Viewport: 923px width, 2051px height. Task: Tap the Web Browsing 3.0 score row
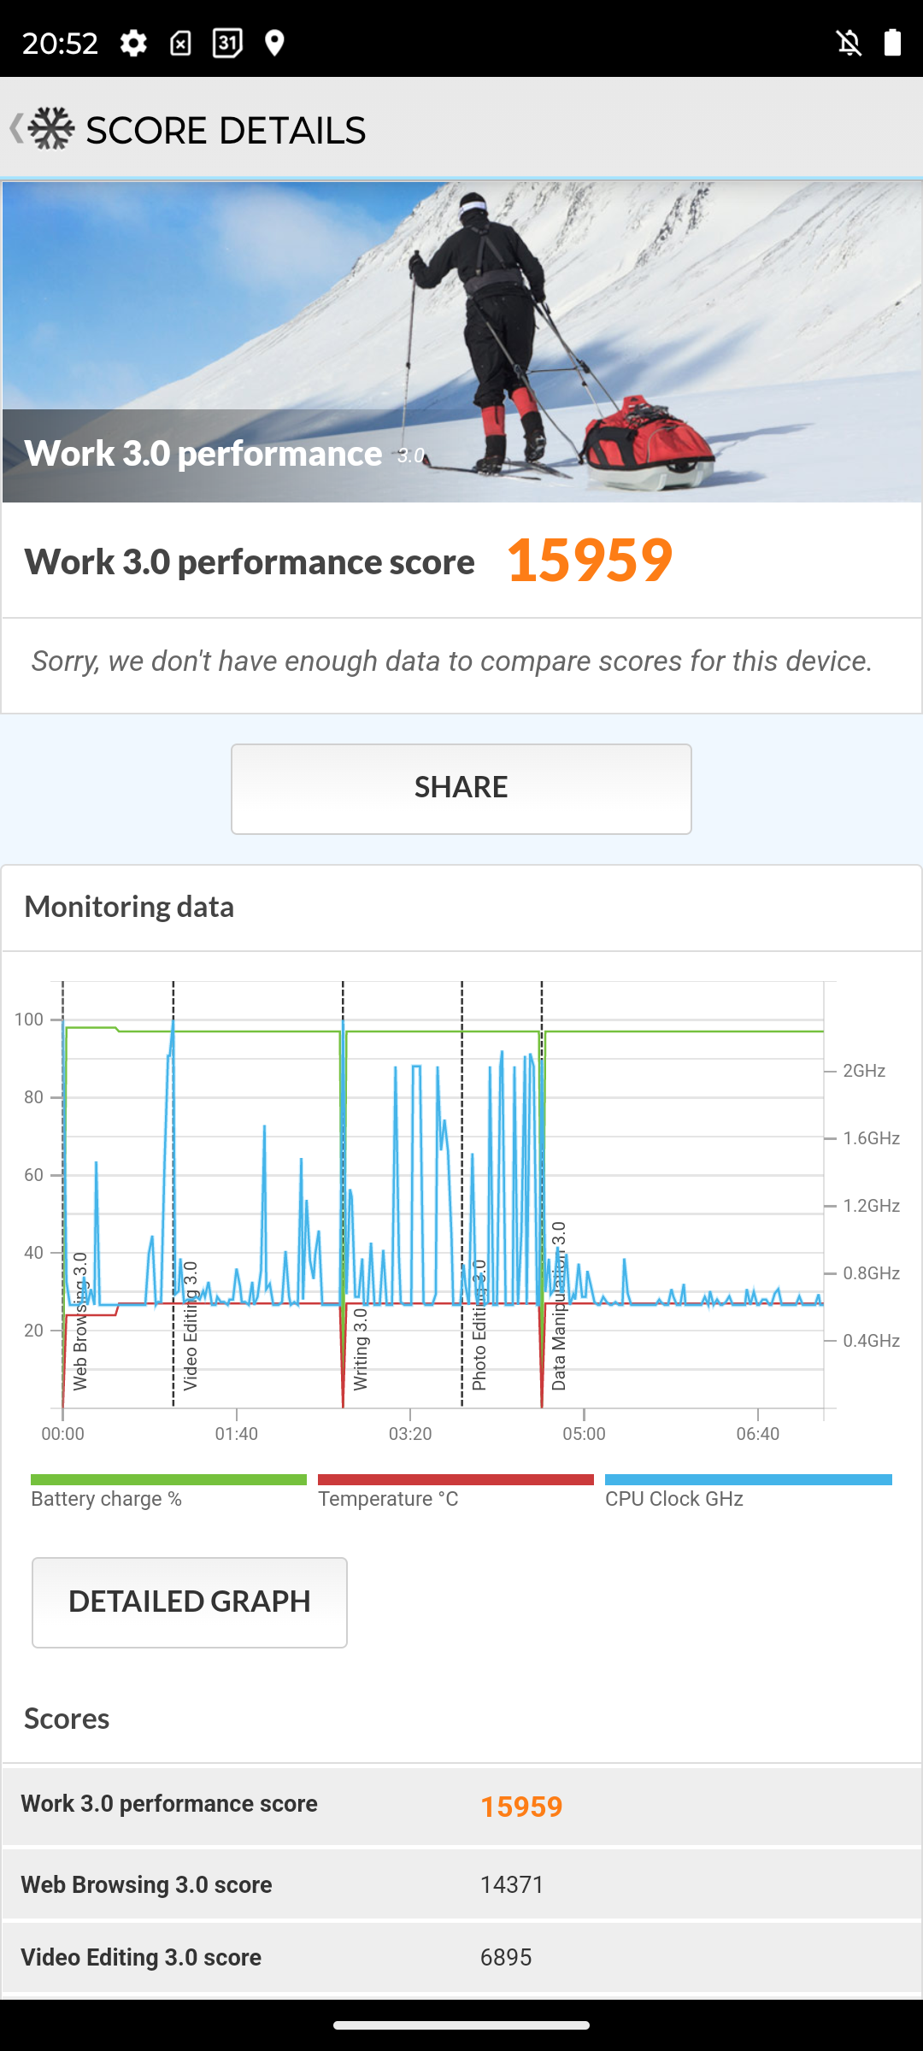tap(461, 1884)
